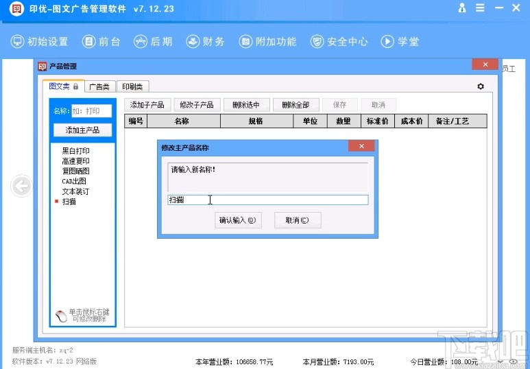530x369 pixels.
Task: Click the 规格 column header
Action: 256,121
